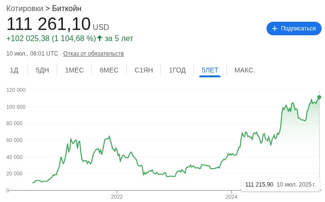The image size is (325, 202).
Task: Click the 111 261,10 USD price value
Action: click(x=58, y=24)
